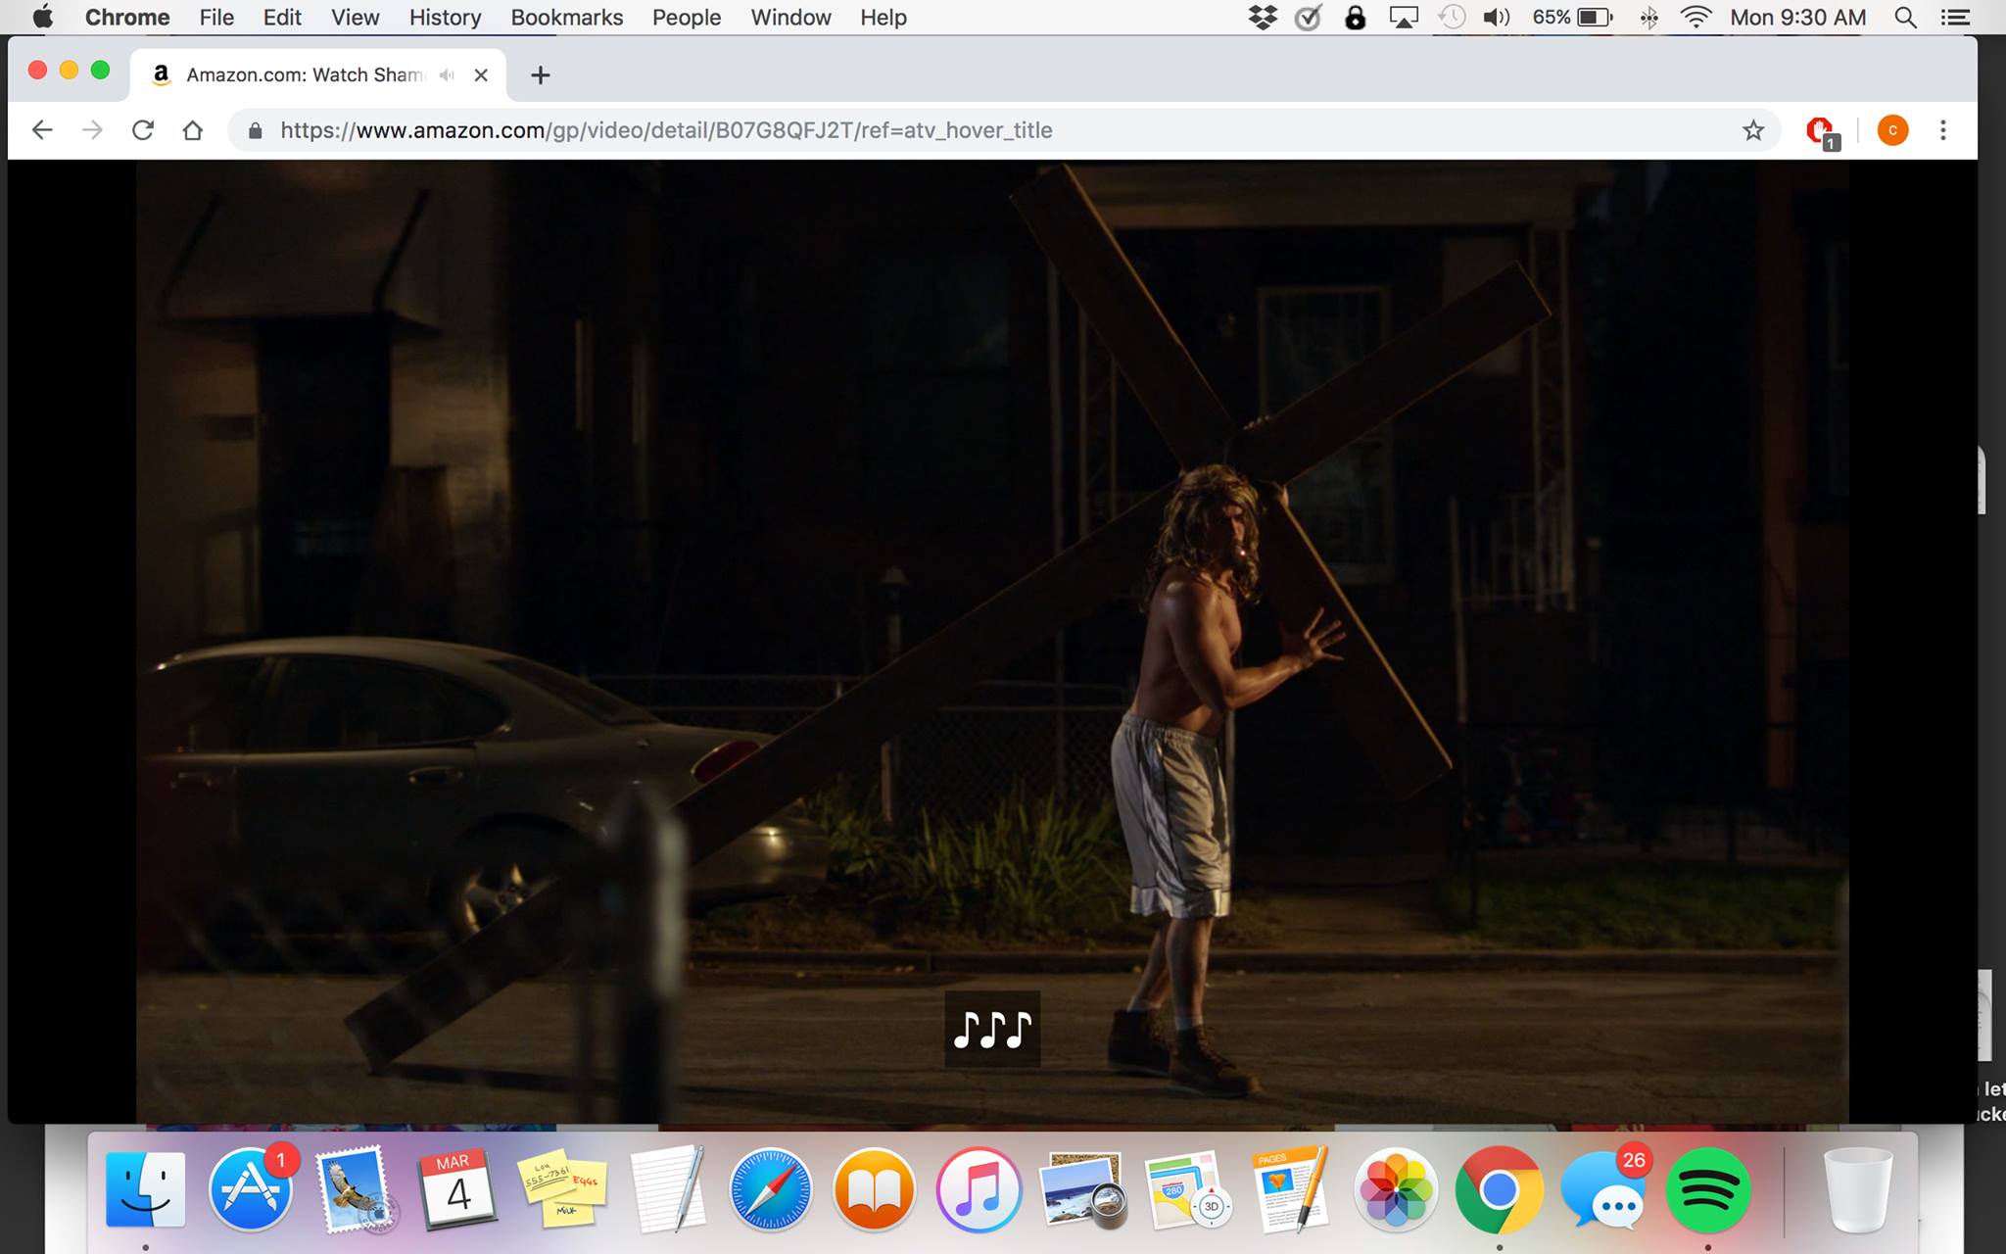2006x1254 pixels.
Task: Open Messages with 26 badge
Action: [x=1603, y=1189]
